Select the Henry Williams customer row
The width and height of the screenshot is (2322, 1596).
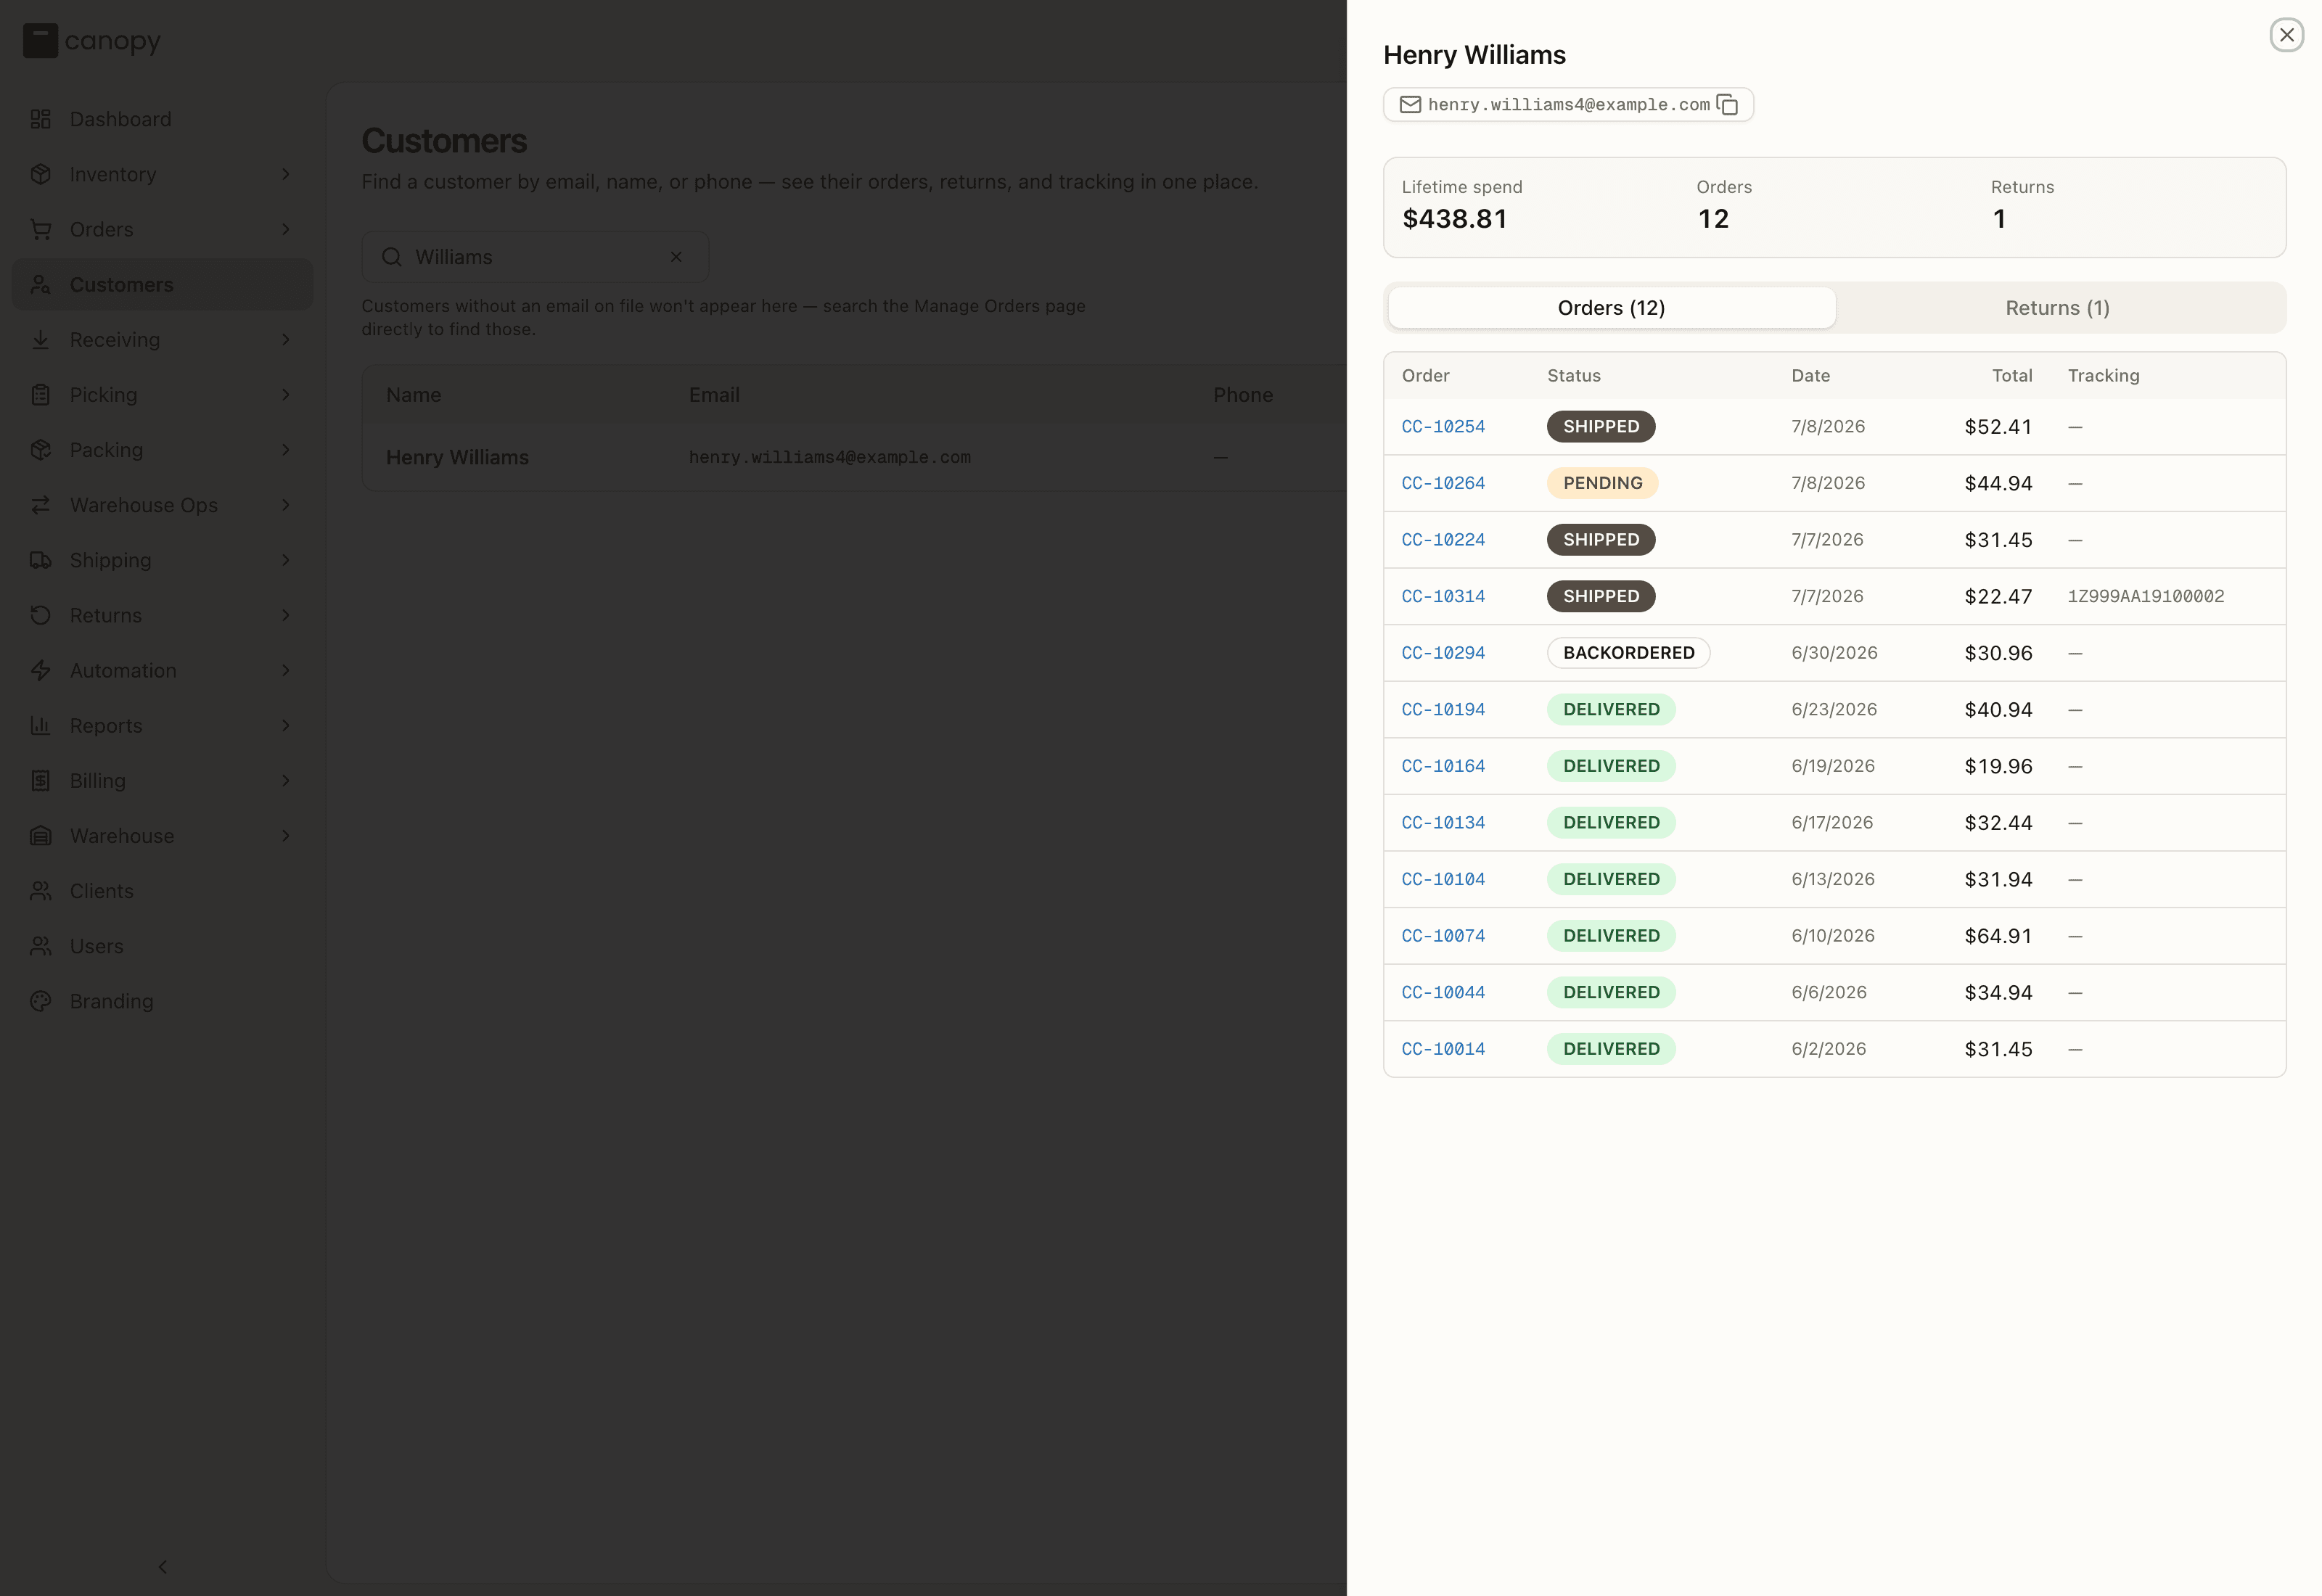854,457
